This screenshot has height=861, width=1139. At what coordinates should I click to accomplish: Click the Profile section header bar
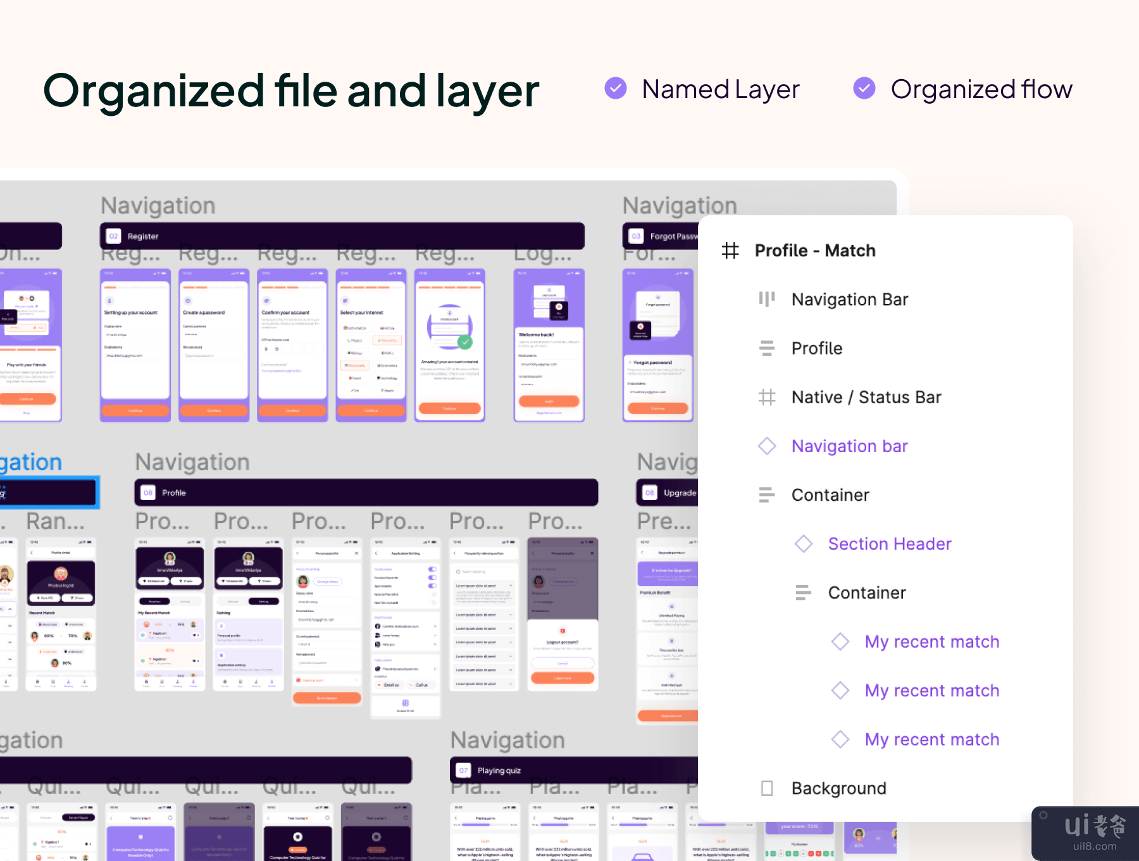coord(366,493)
